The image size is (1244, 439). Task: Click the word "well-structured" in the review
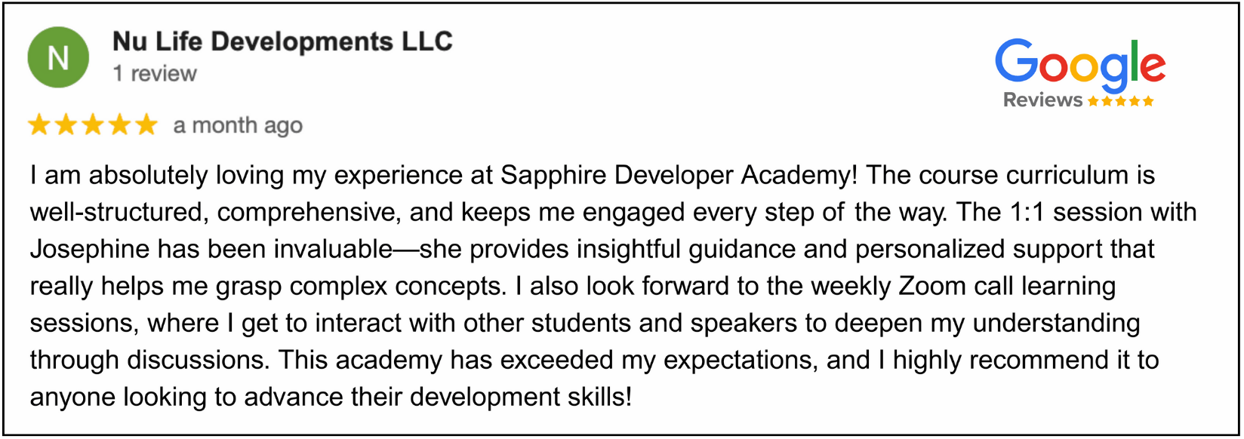click(x=117, y=212)
